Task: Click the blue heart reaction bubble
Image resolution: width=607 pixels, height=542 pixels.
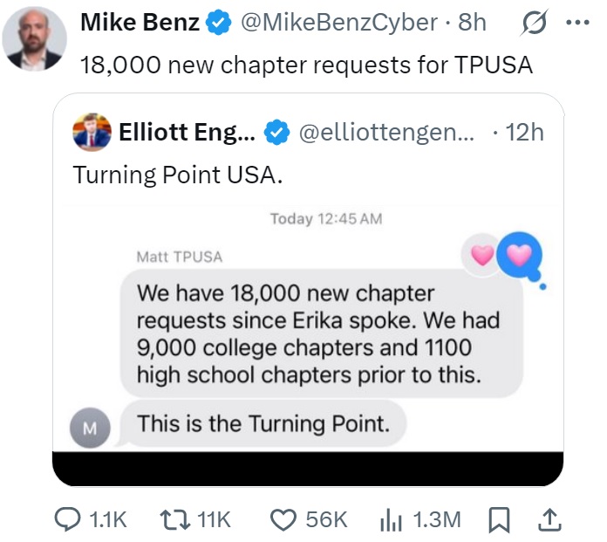Action: pos(522,255)
